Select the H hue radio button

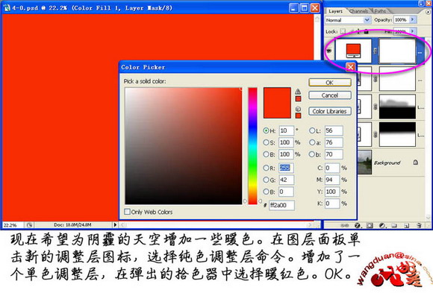click(x=266, y=130)
